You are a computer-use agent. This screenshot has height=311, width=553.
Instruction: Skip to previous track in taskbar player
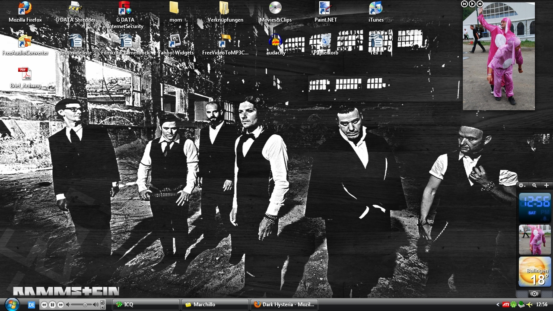[44, 305]
